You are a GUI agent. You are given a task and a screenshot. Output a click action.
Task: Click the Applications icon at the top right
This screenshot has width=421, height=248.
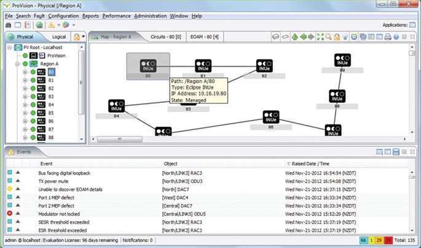click(x=412, y=25)
